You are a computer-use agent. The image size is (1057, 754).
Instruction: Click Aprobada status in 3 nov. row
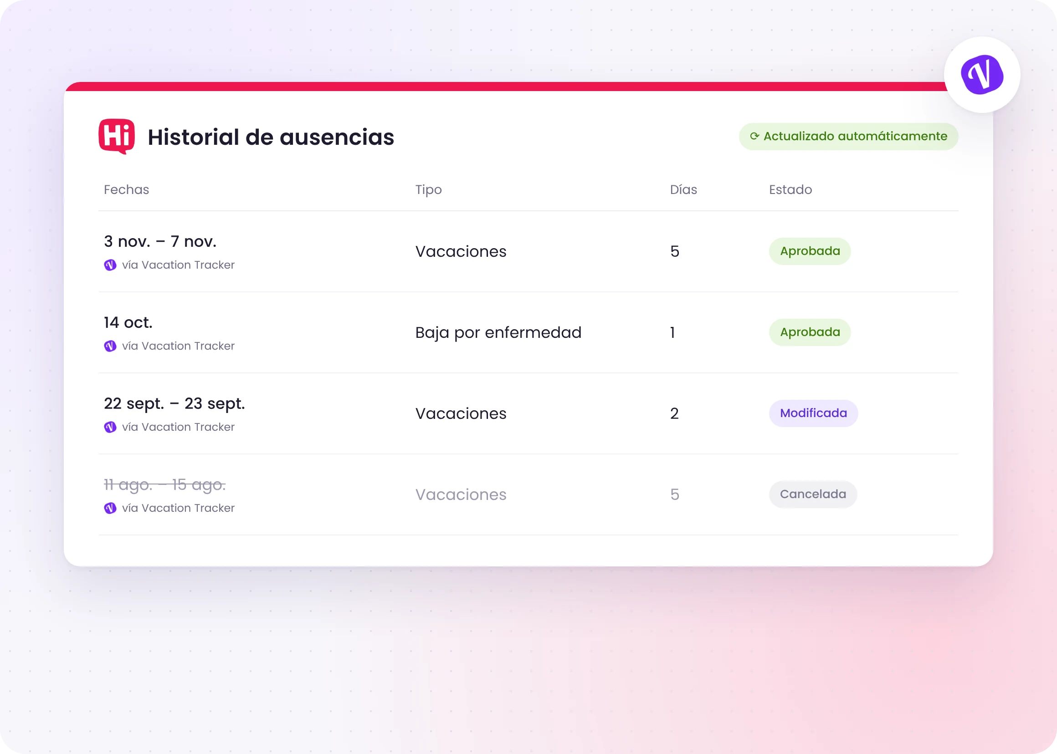click(810, 251)
